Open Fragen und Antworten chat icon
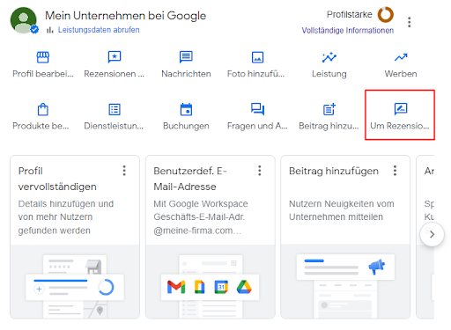Screen dimensions: 451x330 pos(257,109)
